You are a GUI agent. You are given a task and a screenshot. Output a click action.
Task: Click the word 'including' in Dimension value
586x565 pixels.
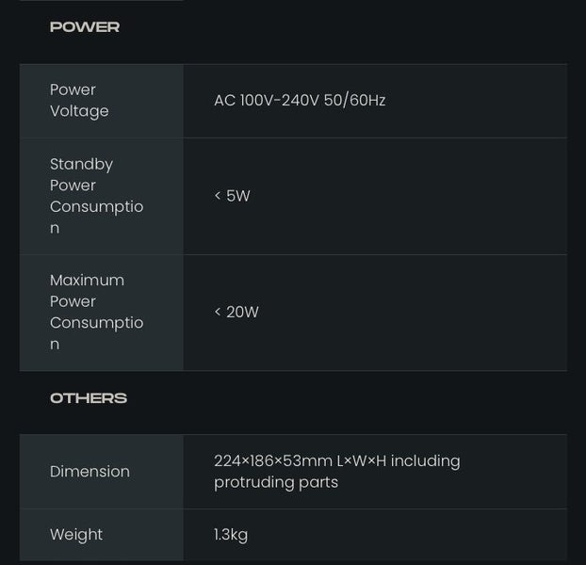pos(426,461)
